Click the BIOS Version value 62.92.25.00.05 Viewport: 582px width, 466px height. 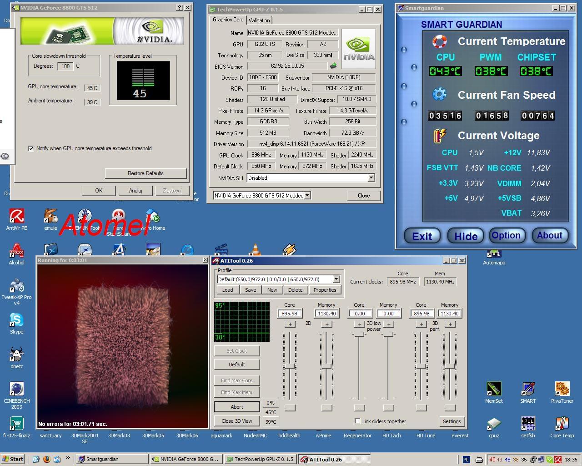(287, 66)
